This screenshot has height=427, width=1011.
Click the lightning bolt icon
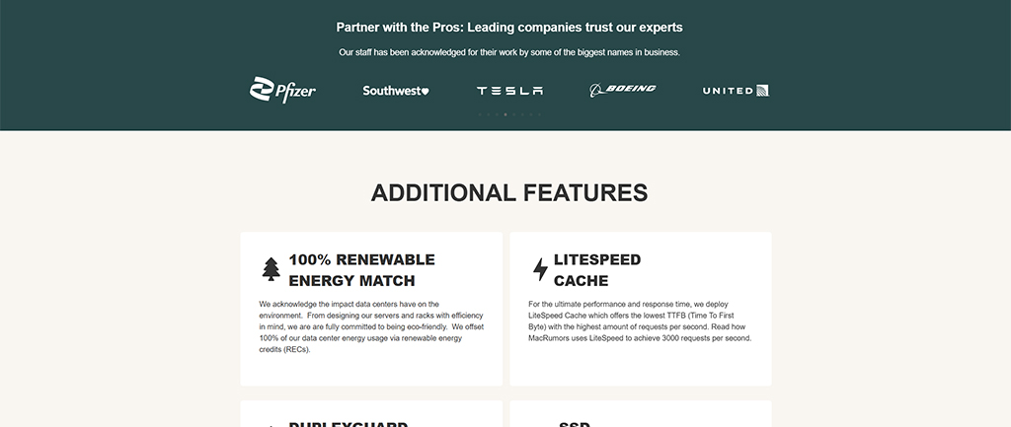[x=540, y=269]
